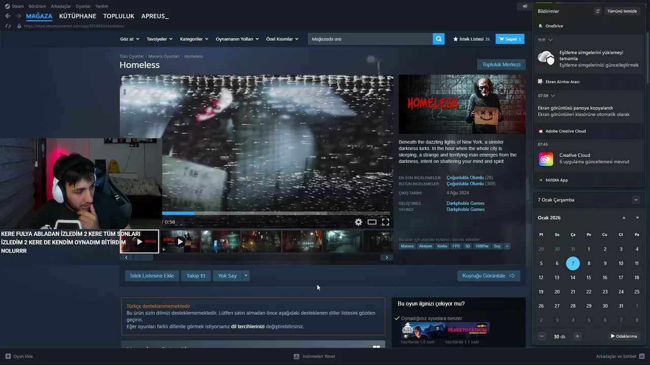Image resolution: width=650 pixels, height=365 pixels.
Task: Select the MAĞAZA tab
Action: click(39, 16)
